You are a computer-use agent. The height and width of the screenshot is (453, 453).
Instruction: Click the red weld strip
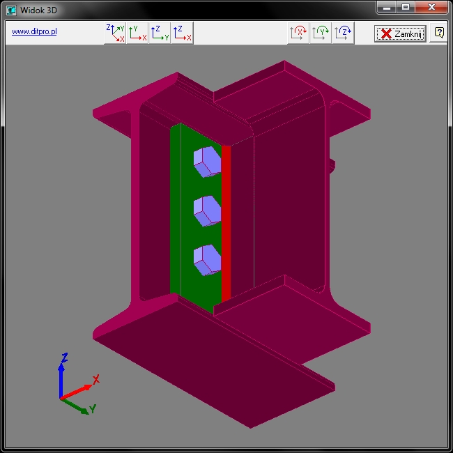point(226,224)
